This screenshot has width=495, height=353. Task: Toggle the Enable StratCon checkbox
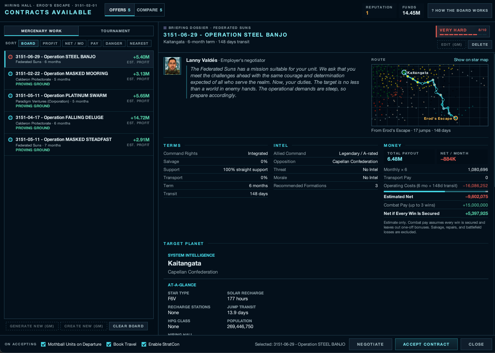tap(144, 344)
